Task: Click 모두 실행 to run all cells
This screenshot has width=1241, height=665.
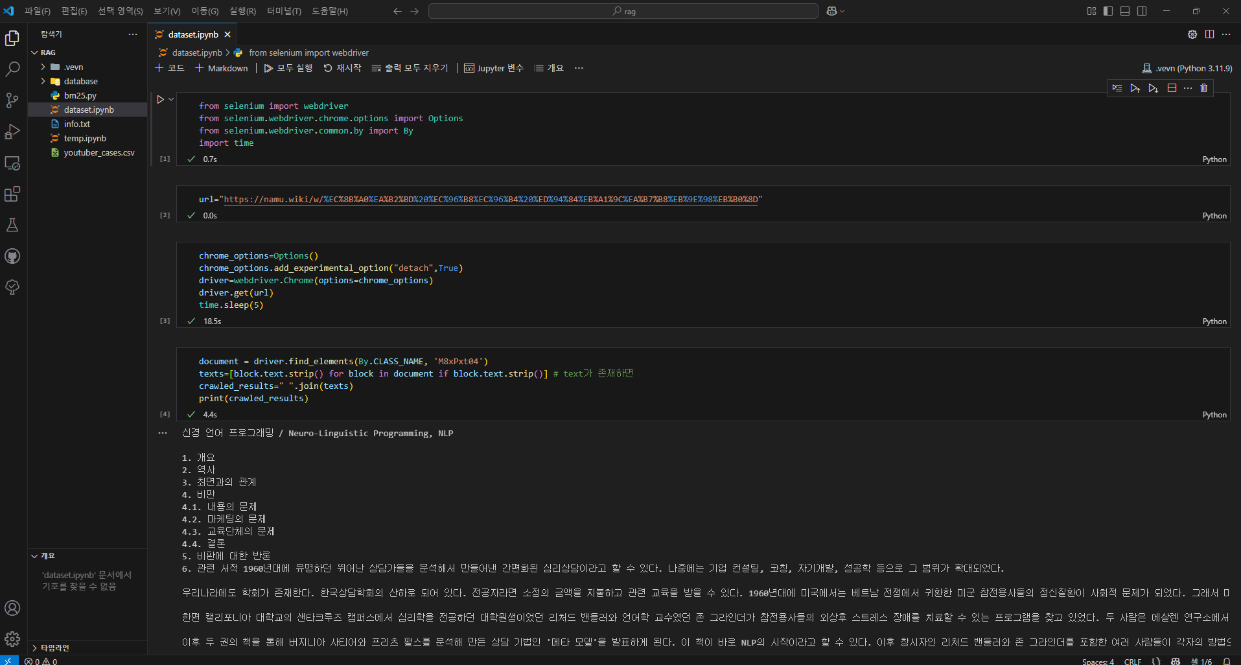Action: pos(288,68)
